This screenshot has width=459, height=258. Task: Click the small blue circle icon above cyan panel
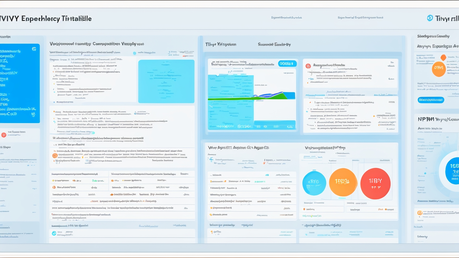[134, 53]
